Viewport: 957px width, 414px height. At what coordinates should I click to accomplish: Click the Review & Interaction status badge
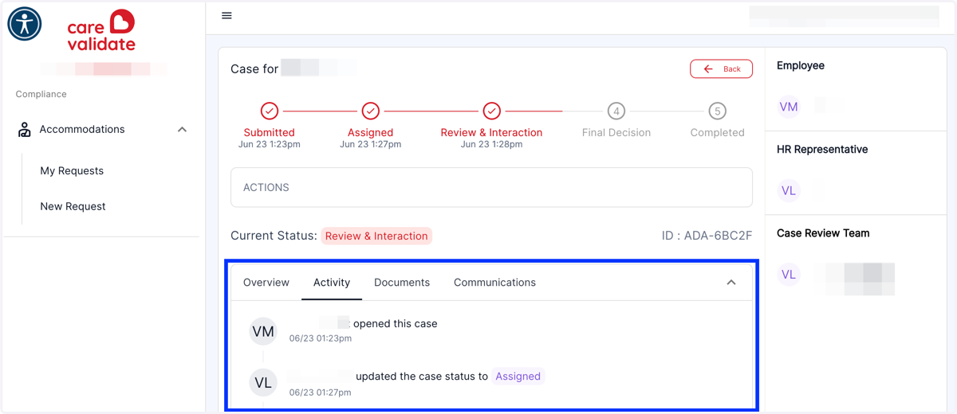tap(376, 236)
